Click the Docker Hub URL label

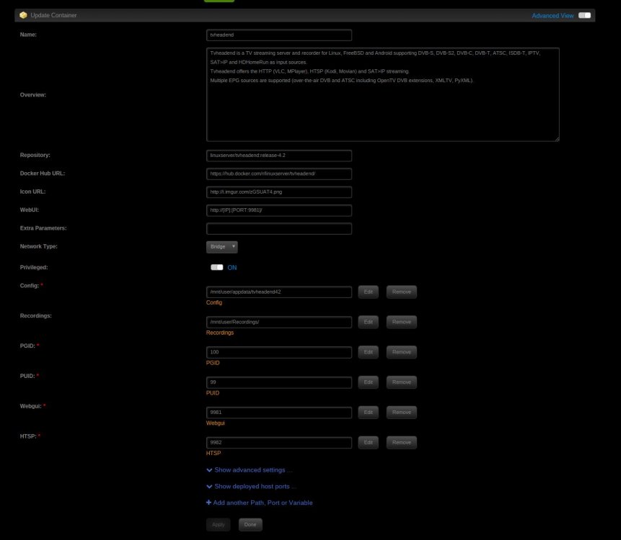43,173
